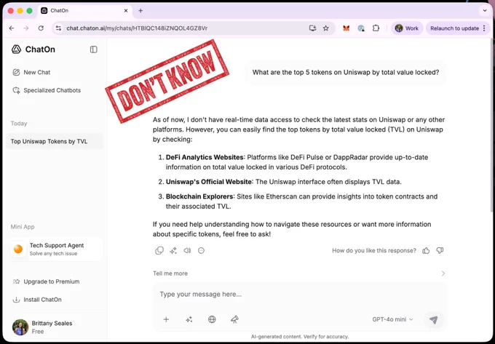The width and height of the screenshot is (495, 344).
Task: Open a new browser tab
Action: [140, 10]
